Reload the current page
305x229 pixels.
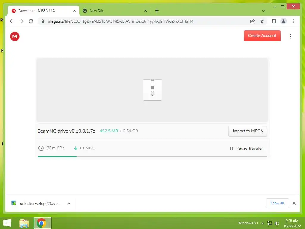click(31, 21)
